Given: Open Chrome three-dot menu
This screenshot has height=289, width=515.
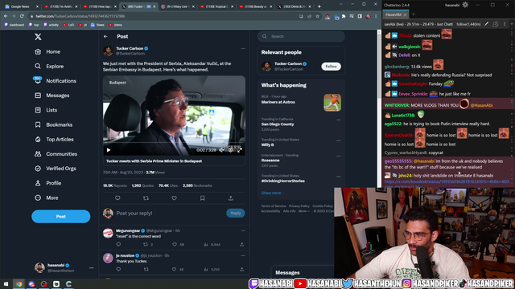Looking at the screenshot, I should [x=376, y=16].
